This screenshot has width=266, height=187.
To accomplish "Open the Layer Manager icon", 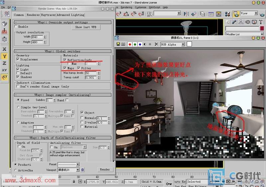I will (x=202, y=14).
